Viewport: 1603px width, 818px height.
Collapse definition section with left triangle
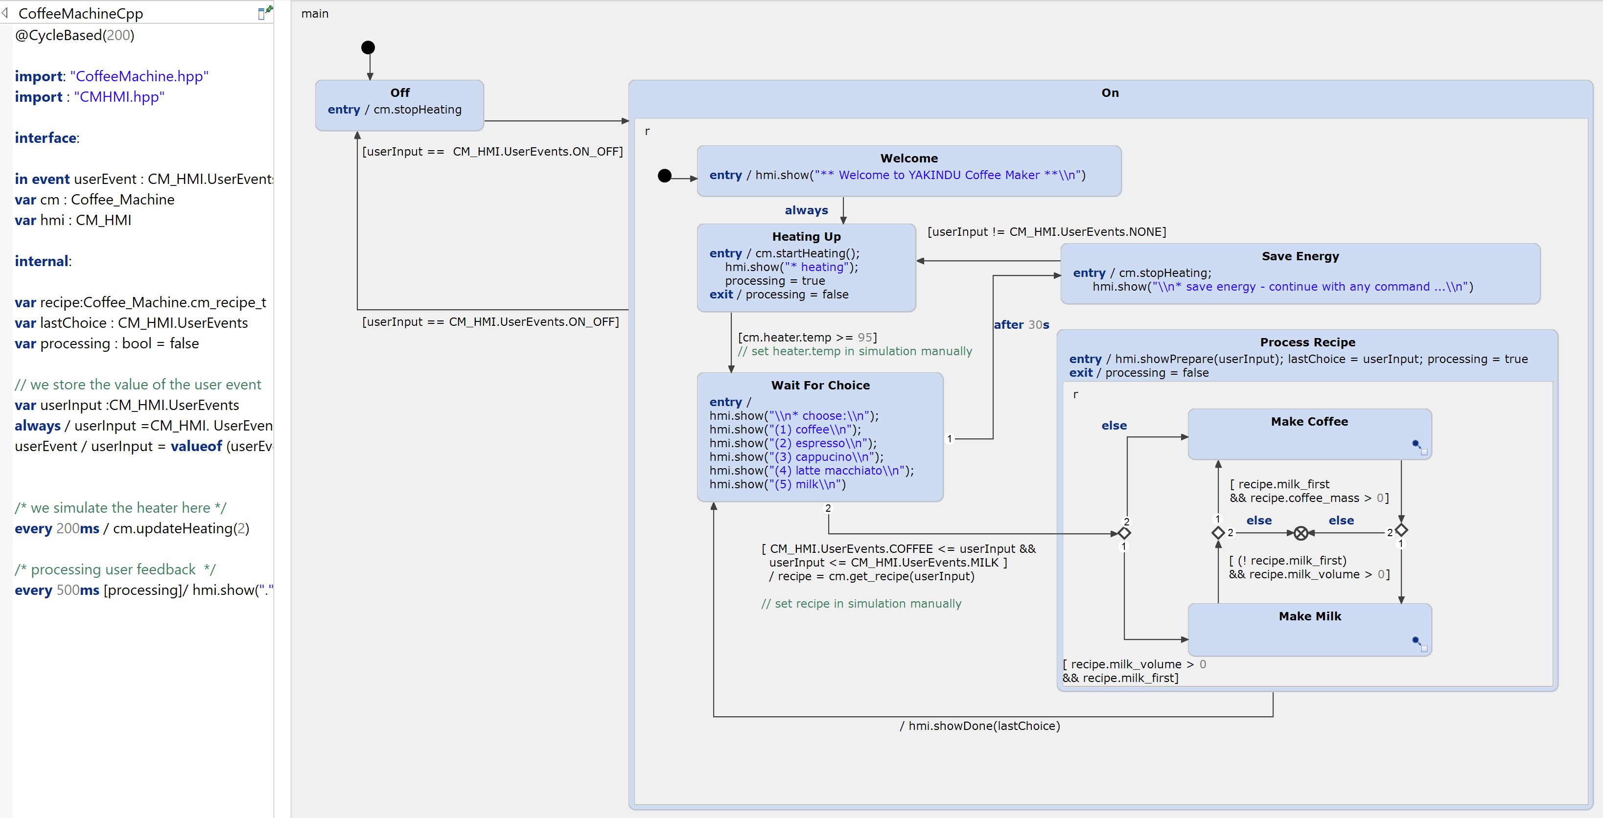(x=5, y=12)
